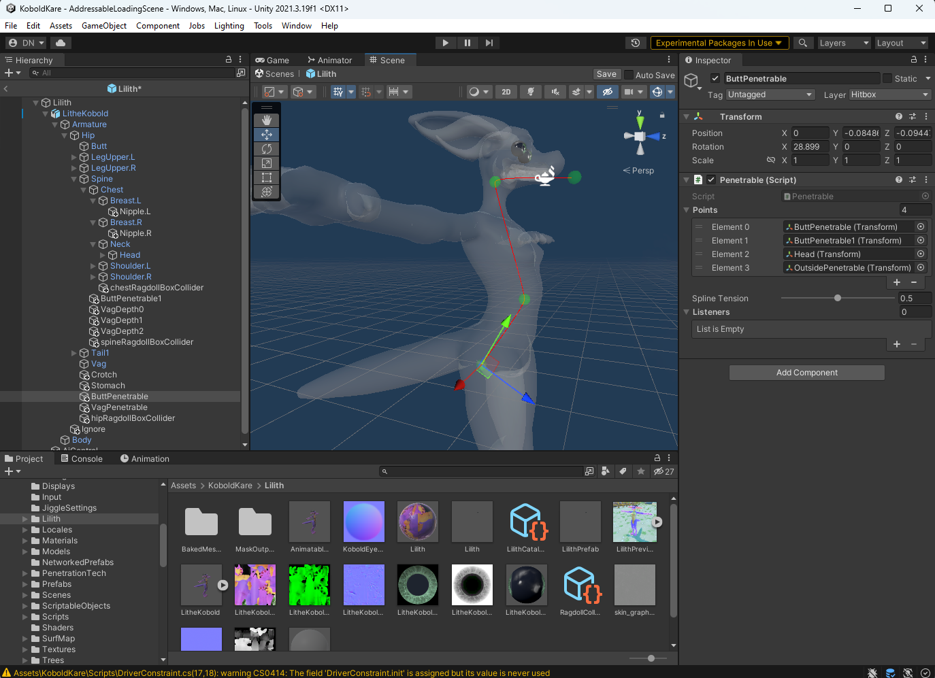Open the Layer Hitbox dropdown
Image resolution: width=935 pixels, height=678 pixels.
890,95
